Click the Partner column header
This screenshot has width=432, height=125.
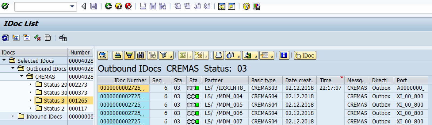coord(214,80)
